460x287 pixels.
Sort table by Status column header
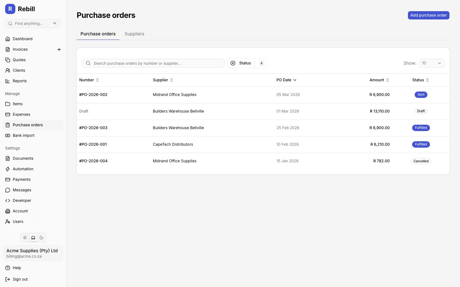click(420, 80)
